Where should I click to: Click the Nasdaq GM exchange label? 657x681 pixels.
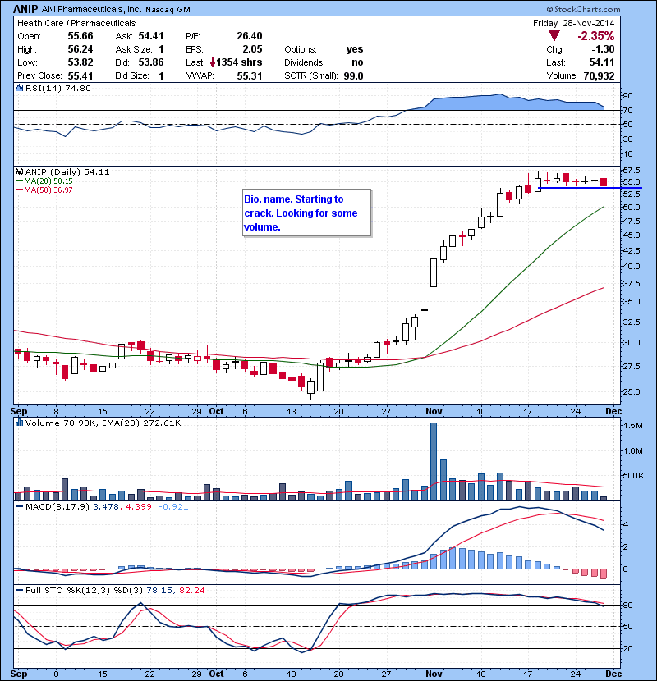click(x=168, y=10)
